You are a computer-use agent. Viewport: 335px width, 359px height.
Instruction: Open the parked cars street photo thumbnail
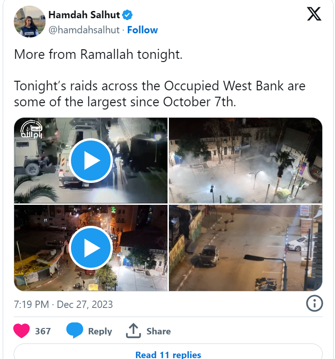(246, 248)
